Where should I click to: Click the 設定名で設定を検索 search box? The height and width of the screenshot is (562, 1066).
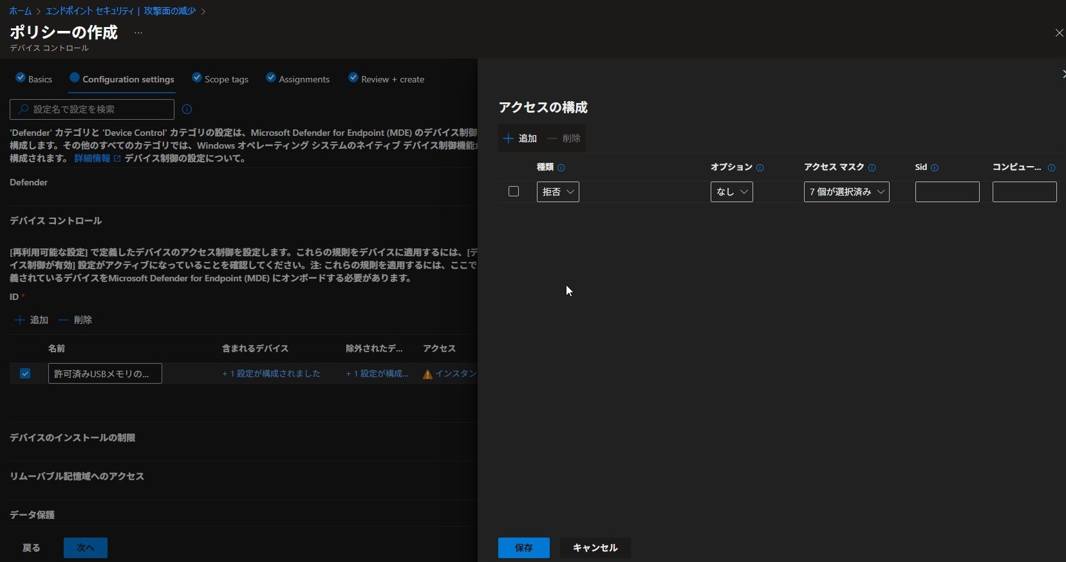coord(92,109)
